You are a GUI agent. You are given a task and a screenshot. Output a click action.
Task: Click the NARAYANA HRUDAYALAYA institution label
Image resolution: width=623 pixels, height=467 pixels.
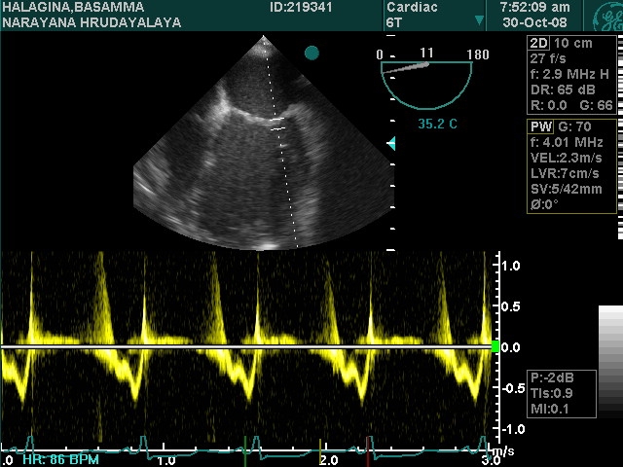(x=92, y=21)
